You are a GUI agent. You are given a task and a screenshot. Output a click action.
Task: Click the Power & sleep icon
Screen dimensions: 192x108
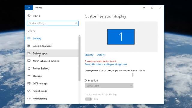[x=29, y=68]
